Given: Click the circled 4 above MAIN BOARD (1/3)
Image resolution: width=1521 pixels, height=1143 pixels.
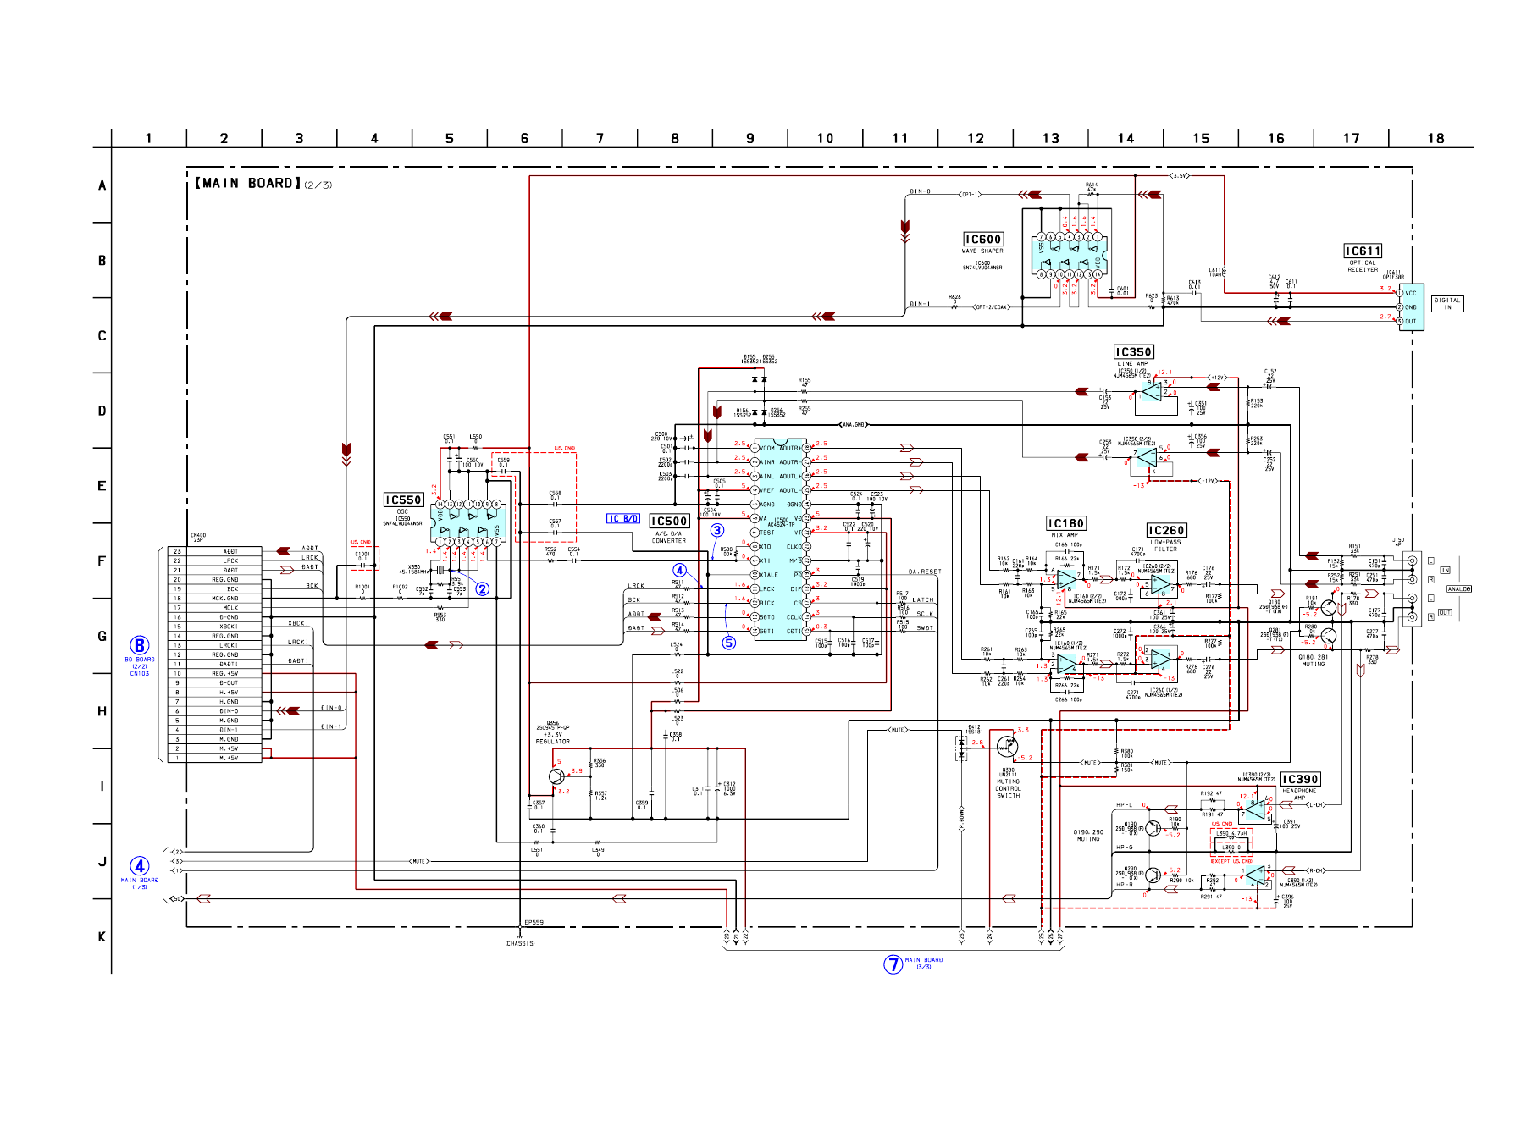Looking at the screenshot, I should (140, 866).
